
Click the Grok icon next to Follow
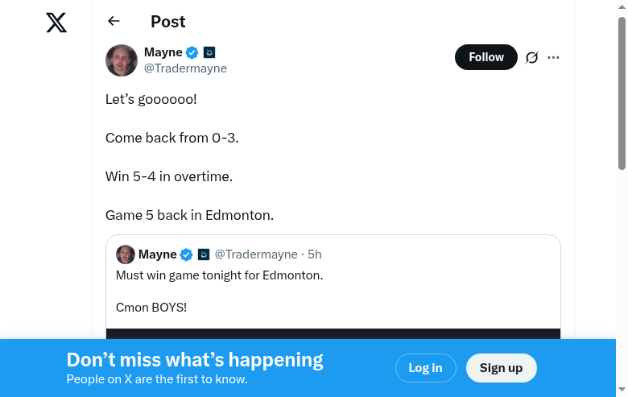(531, 57)
